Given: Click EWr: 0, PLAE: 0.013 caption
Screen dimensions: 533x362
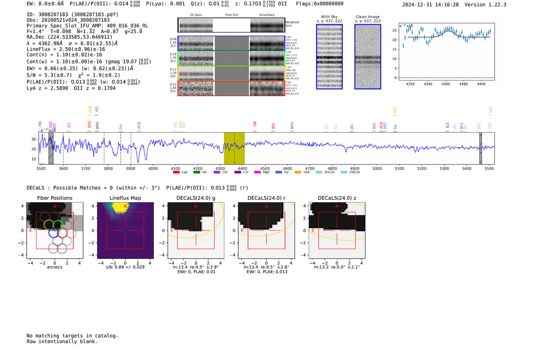Looking at the screenshot, I should [267, 272].
